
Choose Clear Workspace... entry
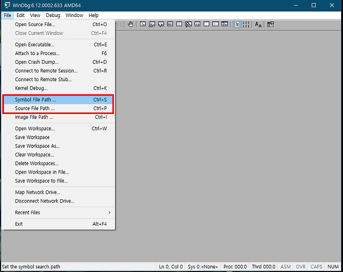pyautogui.click(x=59, y=155)
